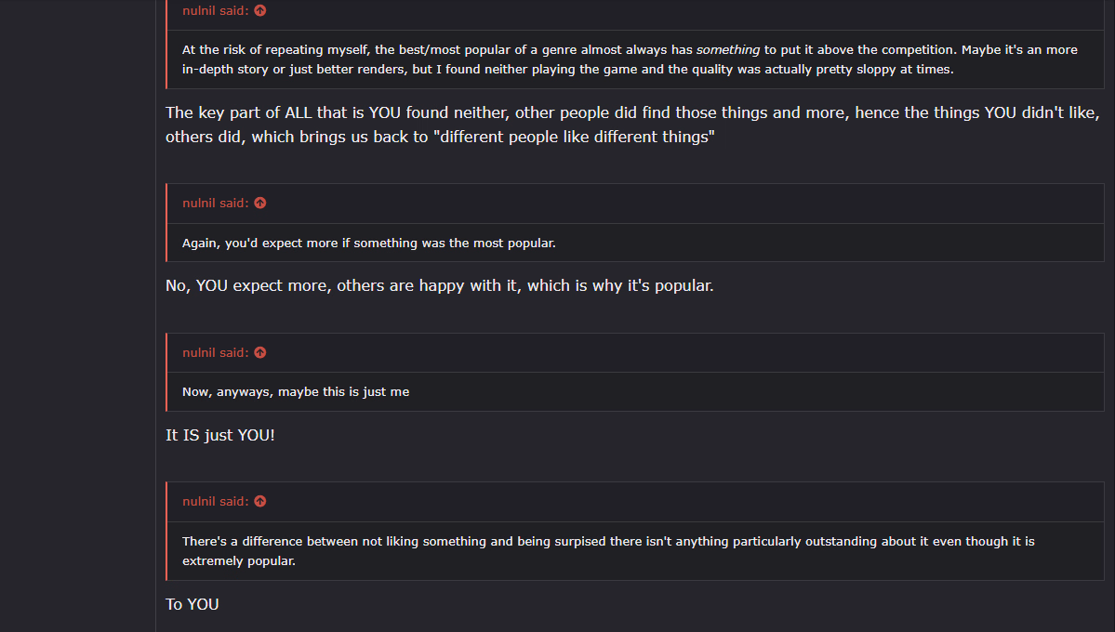The image size is (1115, 632).
Task: Click the empty dark sidebar left of the post
Action: [77, 316]
